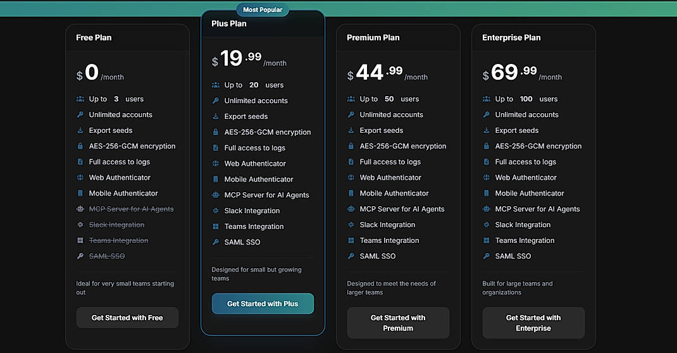The height and width of the screenshot is (353, 677).
Task: Click phone icon for Mobile Authenticator in Enterprise Plan
Action: pos(486,194)
